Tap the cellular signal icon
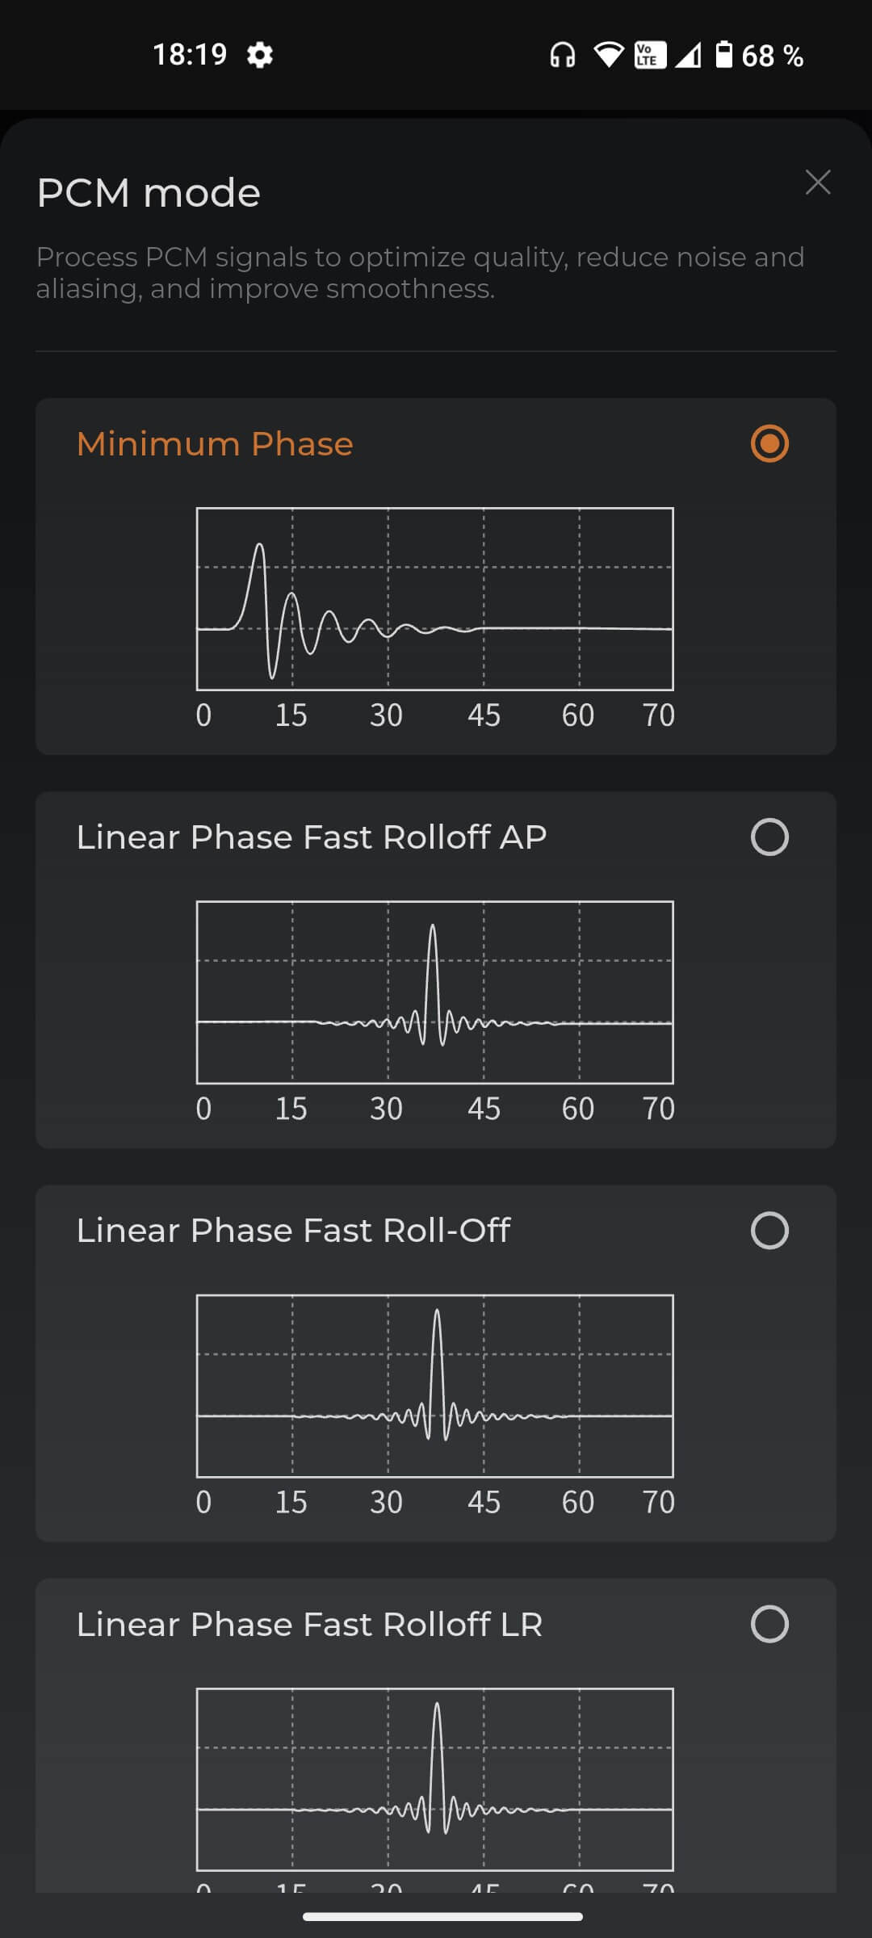This screenshot has height=1938, width=872. coord(689,55)
